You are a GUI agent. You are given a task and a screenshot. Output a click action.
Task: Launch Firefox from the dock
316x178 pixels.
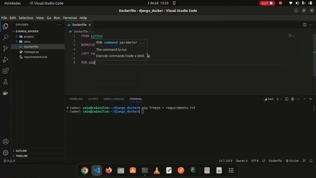click(109, 170)
